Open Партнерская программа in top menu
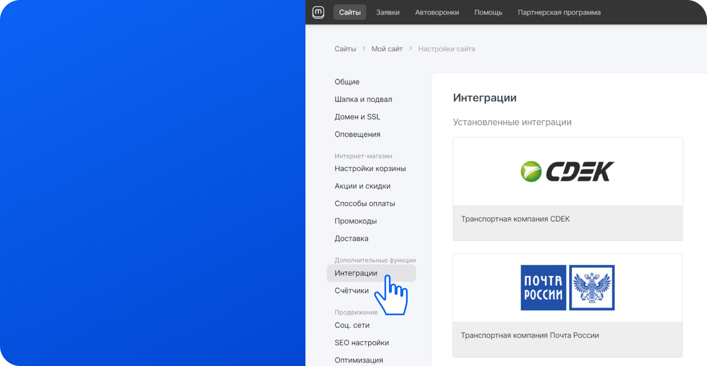 coord(559,12)
